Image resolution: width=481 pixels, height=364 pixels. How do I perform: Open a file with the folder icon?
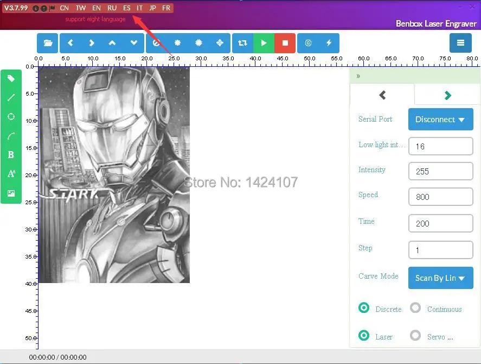coord(48,43)
